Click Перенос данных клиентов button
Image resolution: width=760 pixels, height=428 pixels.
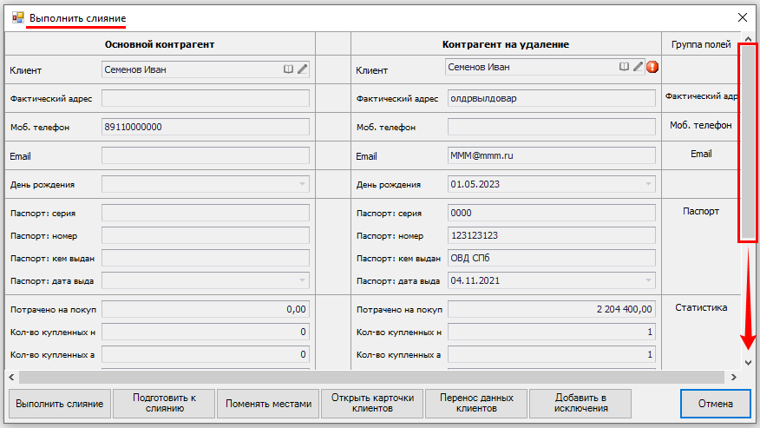click(x=476, y=404)
